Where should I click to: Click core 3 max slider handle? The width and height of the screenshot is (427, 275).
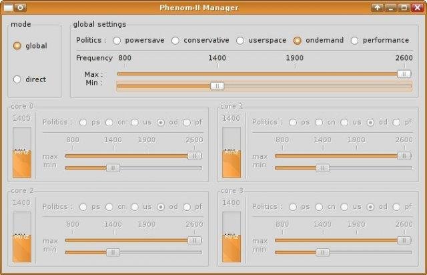coord(404,240)
